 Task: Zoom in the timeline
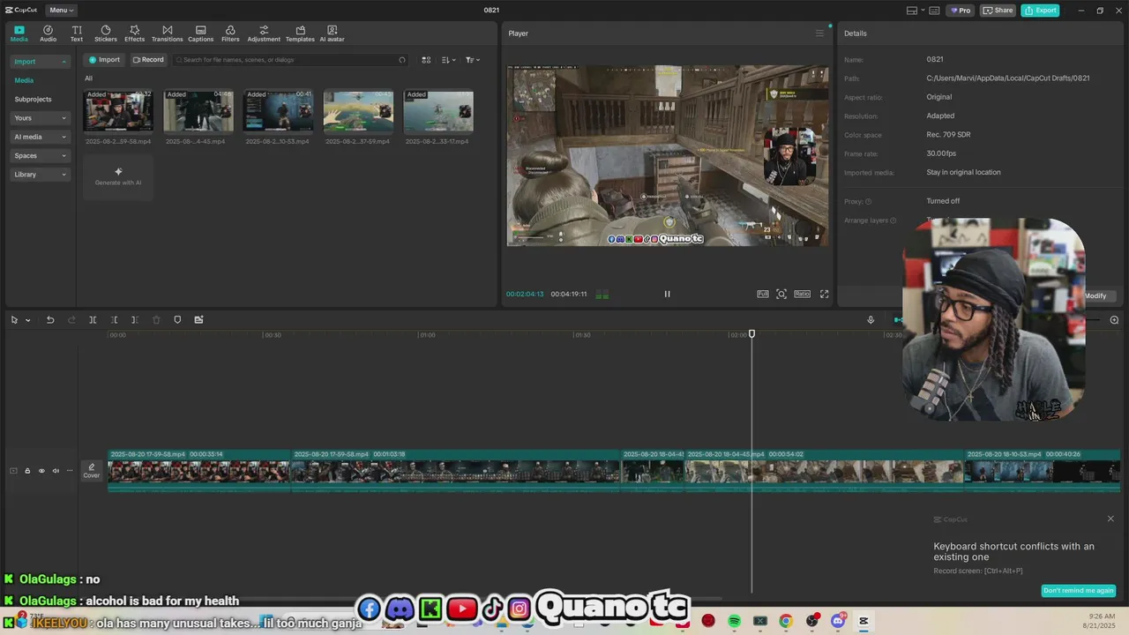tap(1114, 320)
